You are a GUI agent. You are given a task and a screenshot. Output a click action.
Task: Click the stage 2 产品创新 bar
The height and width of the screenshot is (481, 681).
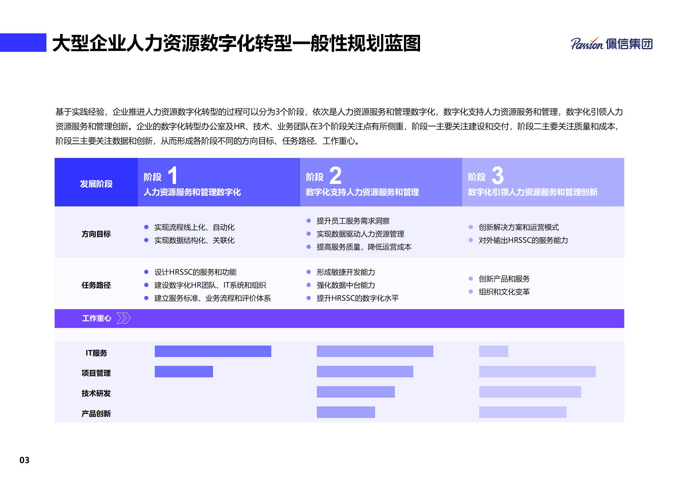click(x=346, y=412)
